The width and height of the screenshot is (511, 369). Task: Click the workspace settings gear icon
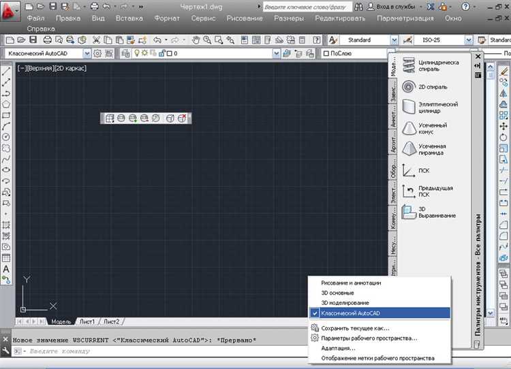click(97, 53)
